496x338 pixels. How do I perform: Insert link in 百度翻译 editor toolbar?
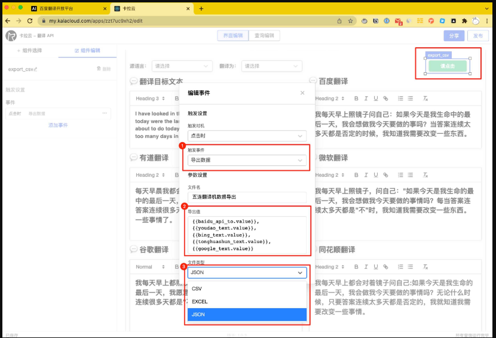tap(385, 99)
